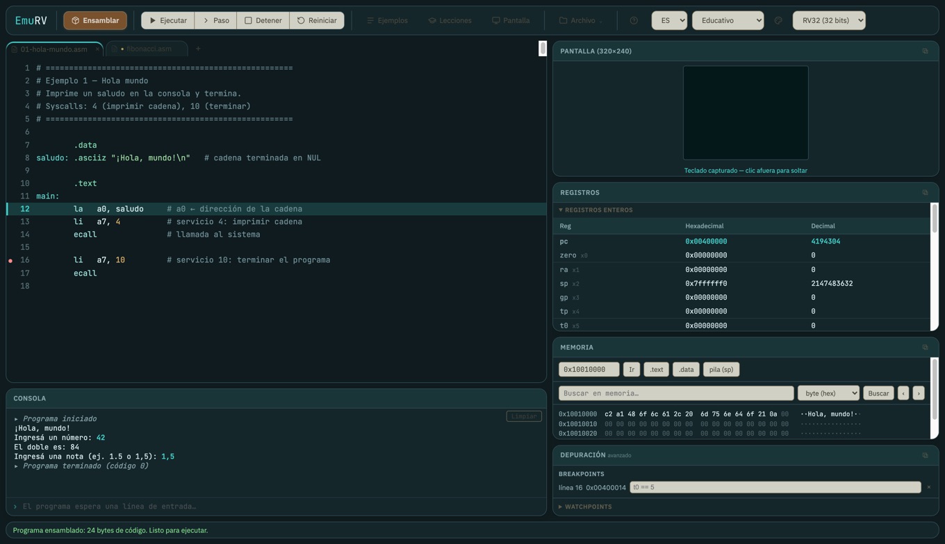Click the Buscar en memoria search field
The image size is (945, 544).
676,393
